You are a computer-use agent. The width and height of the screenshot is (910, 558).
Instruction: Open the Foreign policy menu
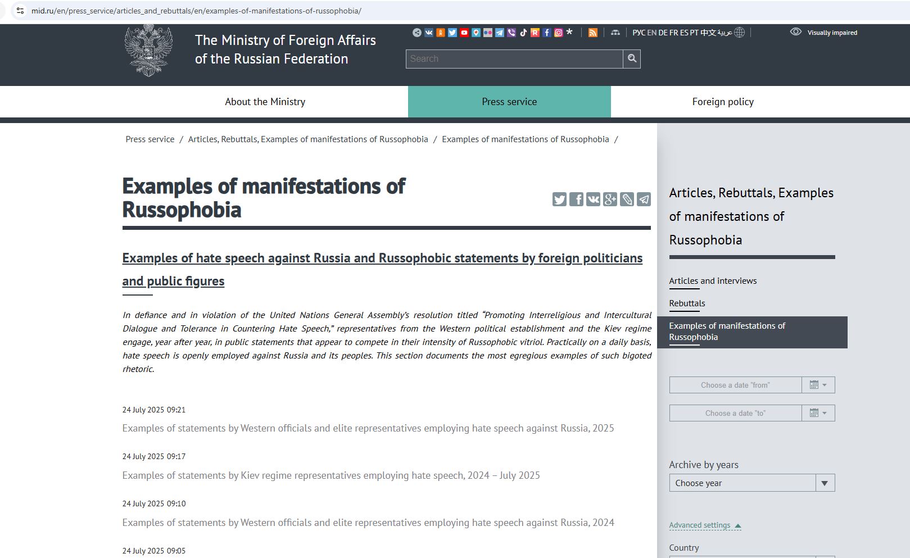[x=723, y=102]
